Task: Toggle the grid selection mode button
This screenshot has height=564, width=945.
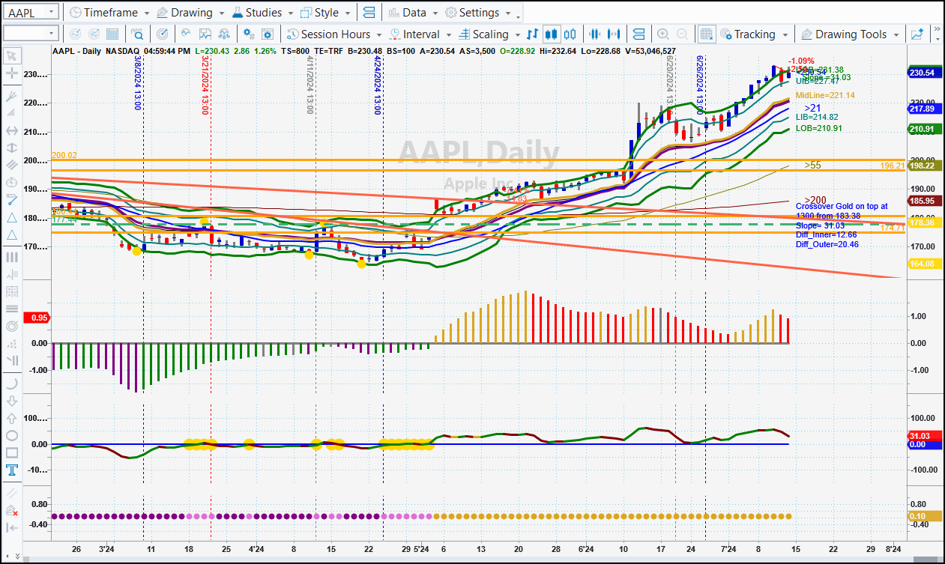Action: pos(706,34)
